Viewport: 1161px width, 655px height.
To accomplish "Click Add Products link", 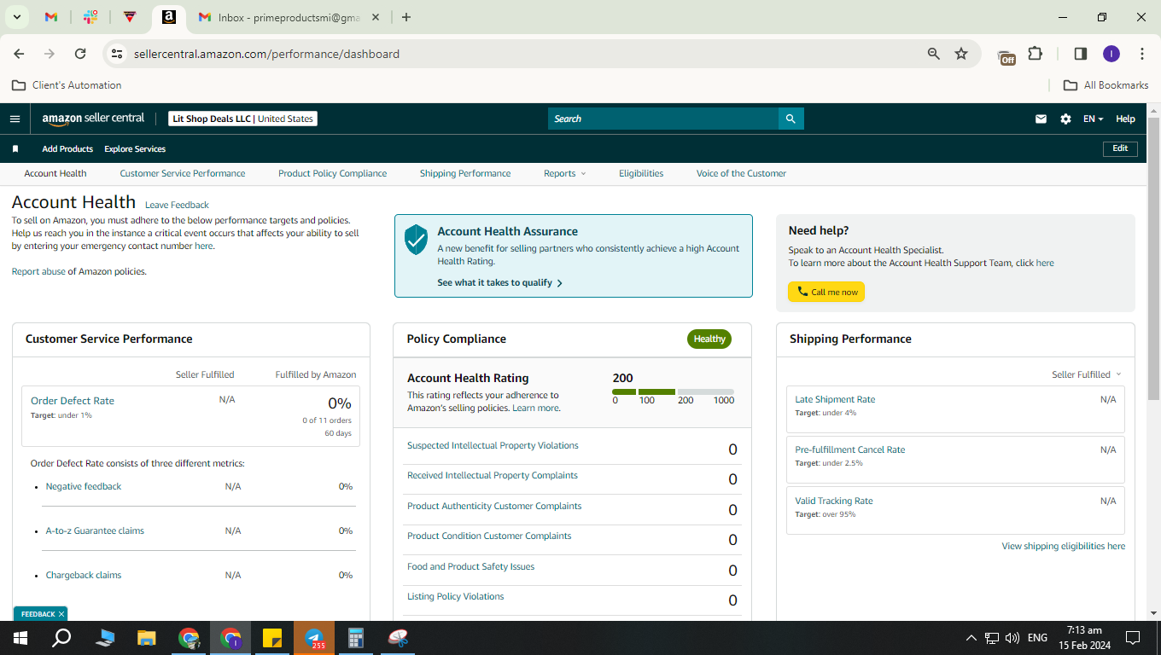I will tap(67, 148).
